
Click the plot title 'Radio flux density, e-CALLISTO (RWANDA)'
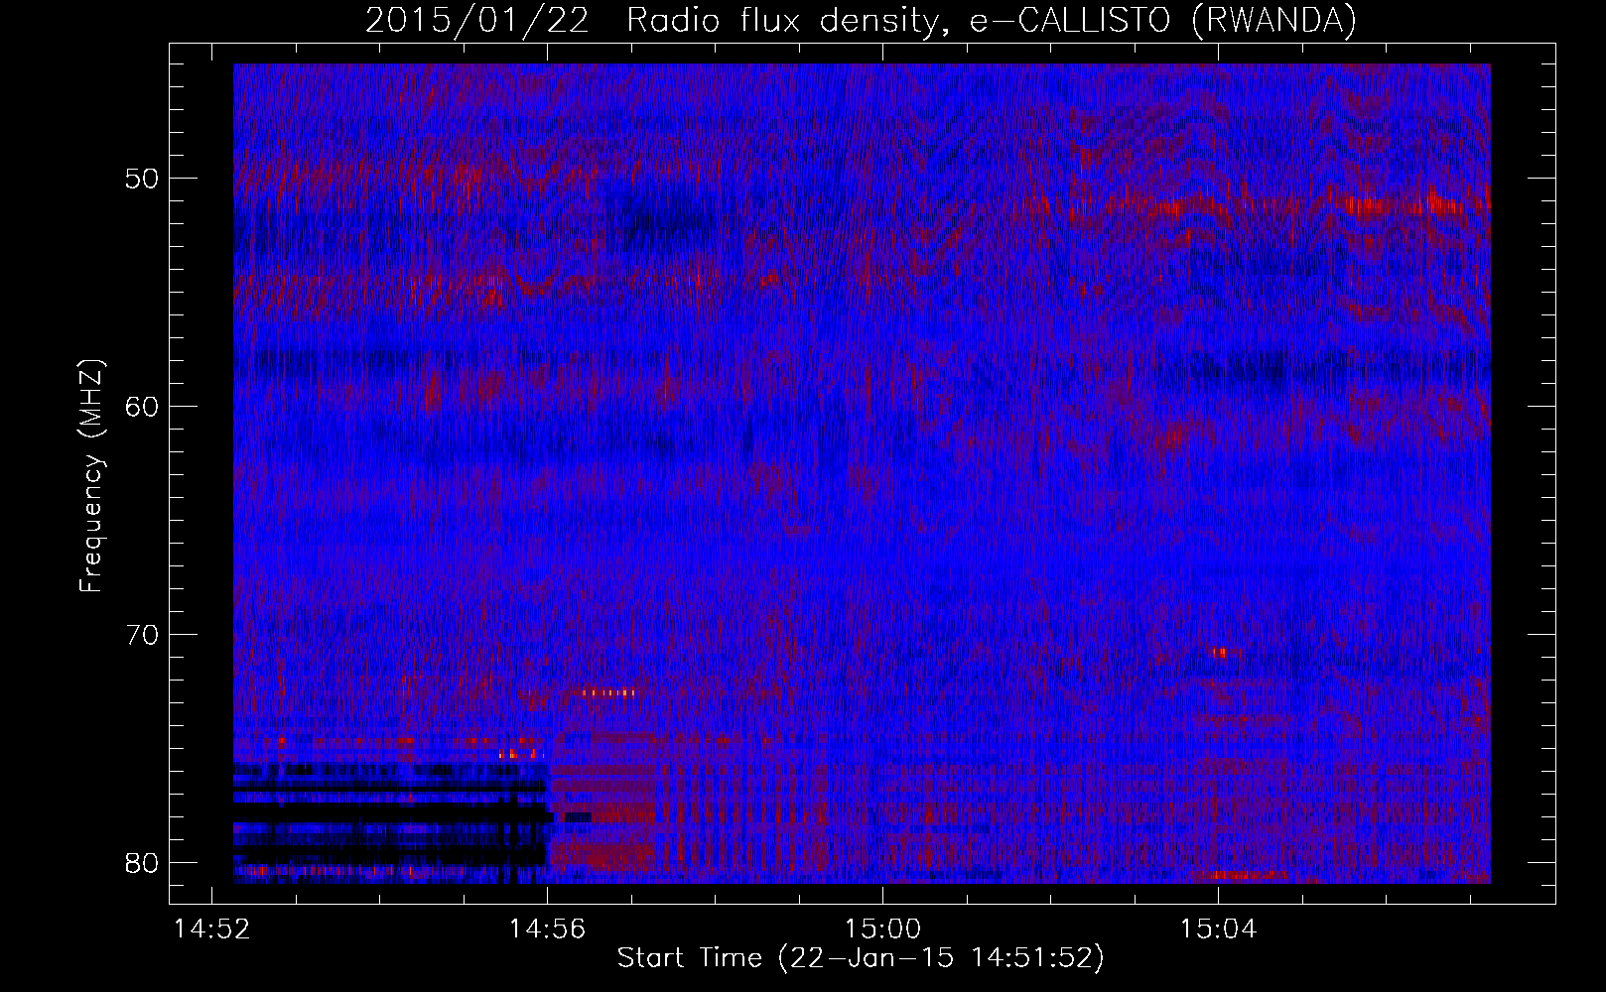click(x=991, y=21)
